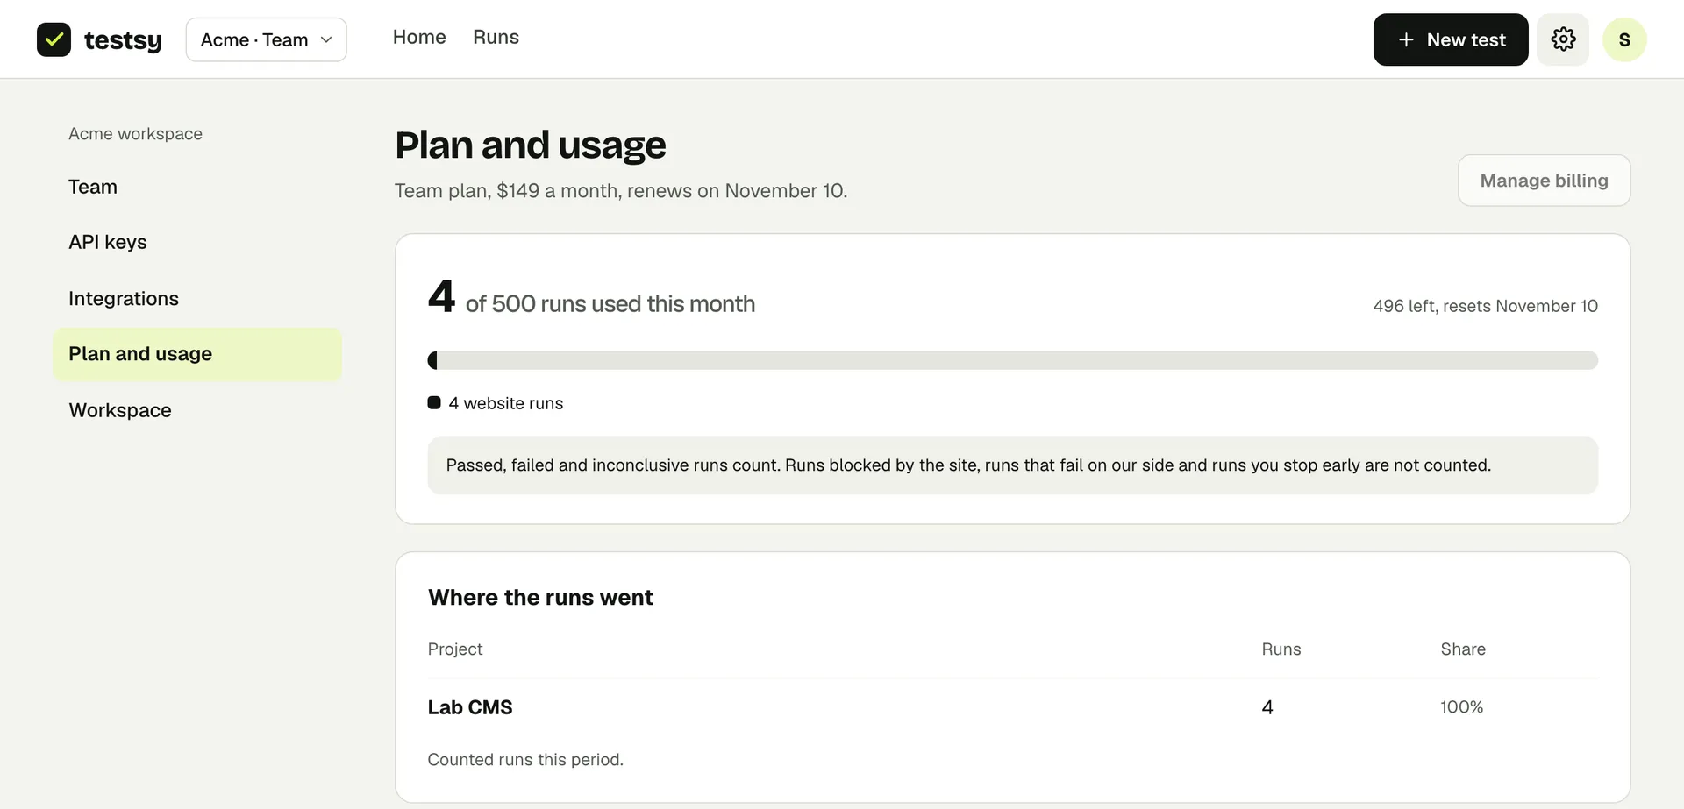Image resolution: width=1684 pixels, height=809 pixels.
Task: Click the counted runs explanation note box
Action: point(1012,465)
